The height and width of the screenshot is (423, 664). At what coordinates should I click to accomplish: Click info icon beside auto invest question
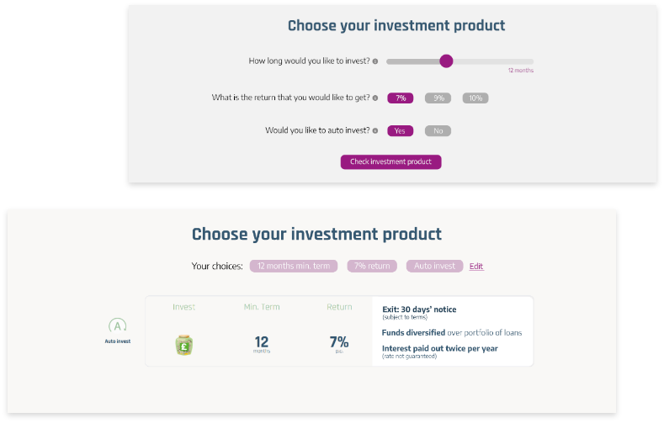coord(375,131)
